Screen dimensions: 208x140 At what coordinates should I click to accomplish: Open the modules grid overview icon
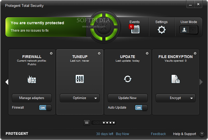point(87,123)
